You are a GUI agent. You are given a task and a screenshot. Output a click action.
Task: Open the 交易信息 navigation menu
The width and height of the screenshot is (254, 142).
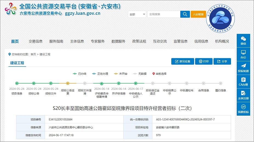tap(36, 41)
